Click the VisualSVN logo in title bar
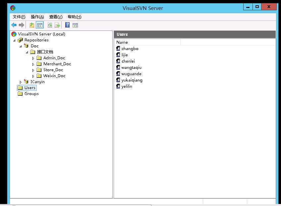The image size is (281, 206). pos(13,8)
